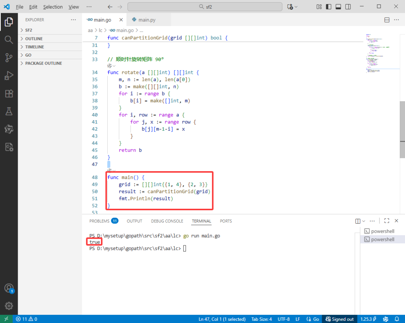
Task: Click the VS Code logo icon
Action: [x=7, y=7]
